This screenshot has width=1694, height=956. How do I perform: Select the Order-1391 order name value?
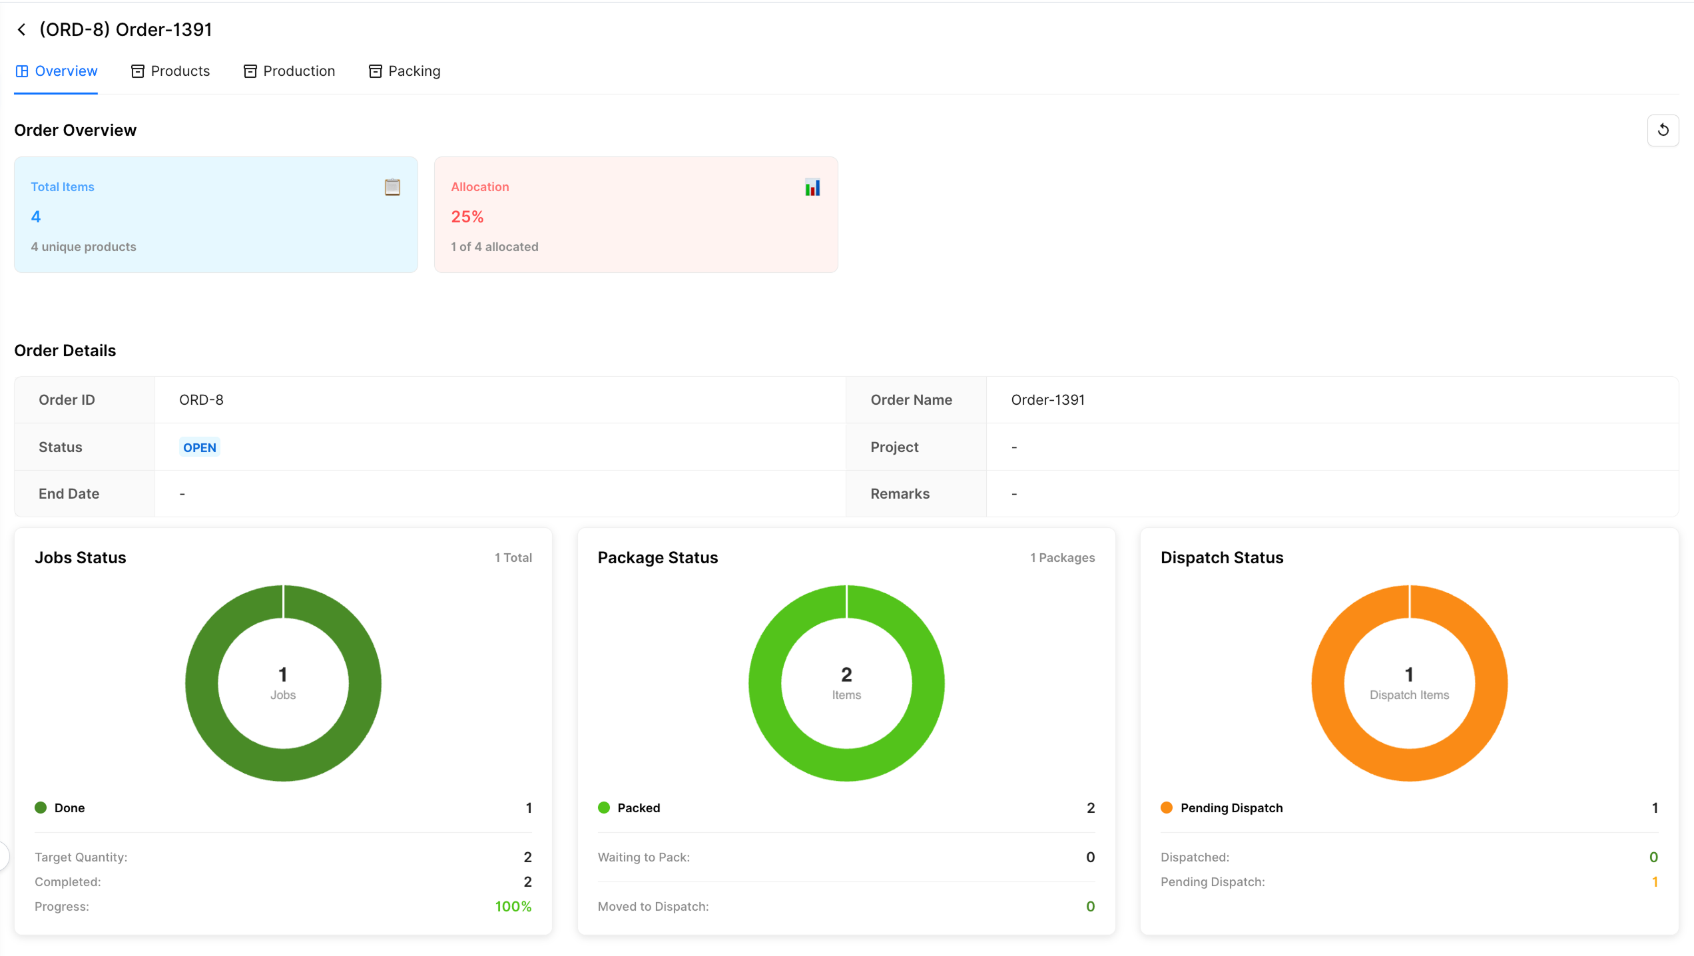click(1047, 399)
